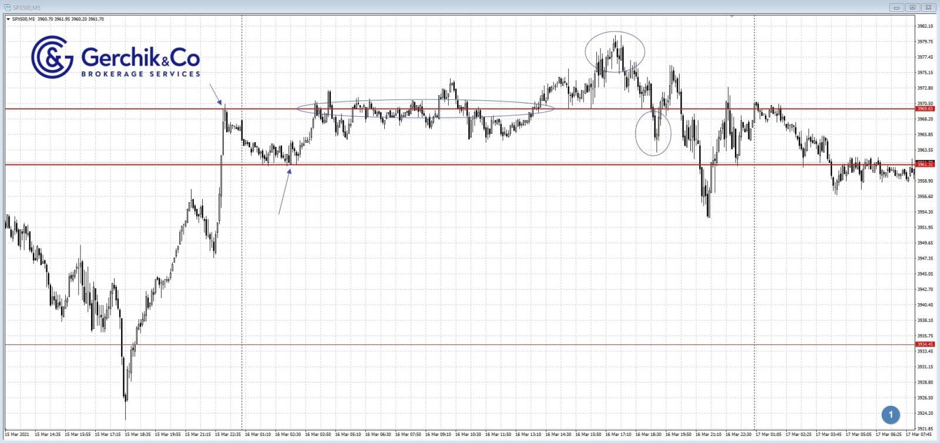Expand the SPX500,M5 dropdown triangle
This screenshot has width=940, height=443.
(8, 19)
